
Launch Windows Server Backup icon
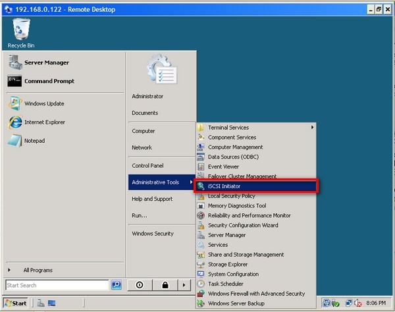(x=201, y=303)
